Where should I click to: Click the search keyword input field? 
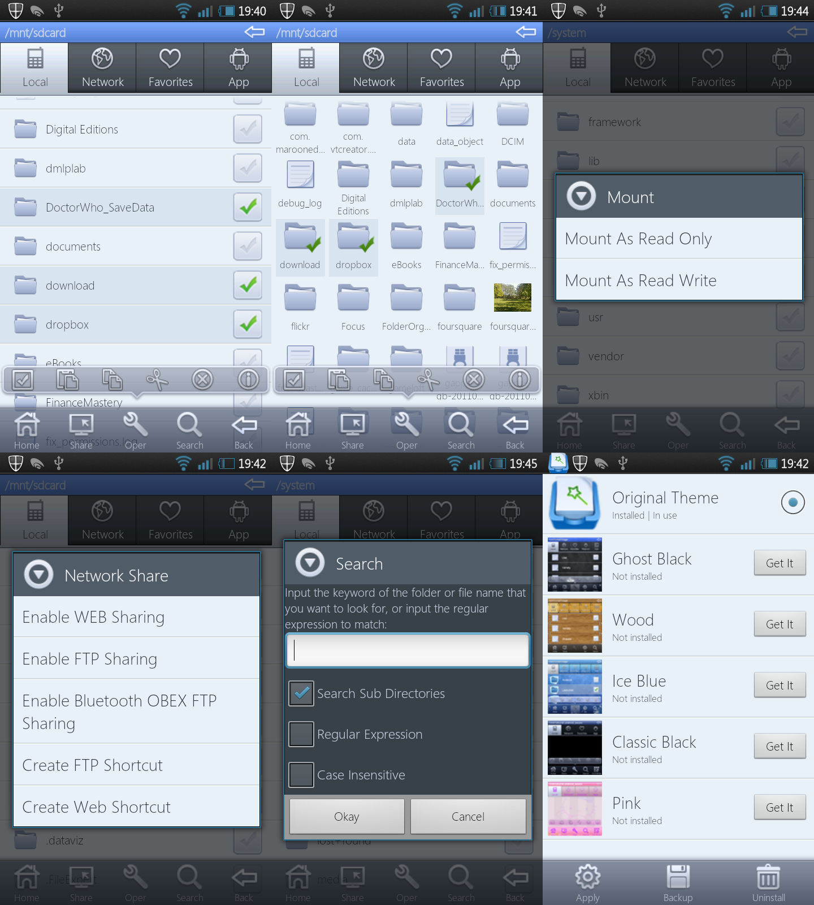click(408, 650)
